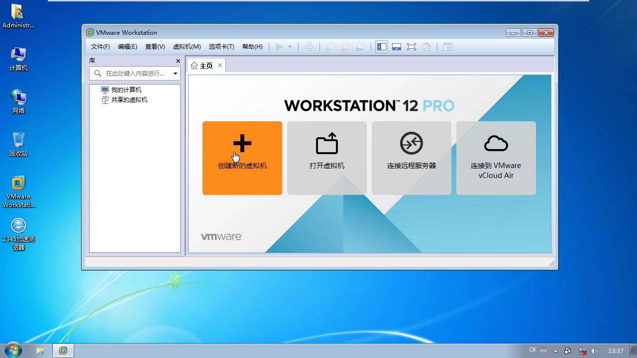
Task: Open the 查看(V) menu
Action: [x=155, y=47]
